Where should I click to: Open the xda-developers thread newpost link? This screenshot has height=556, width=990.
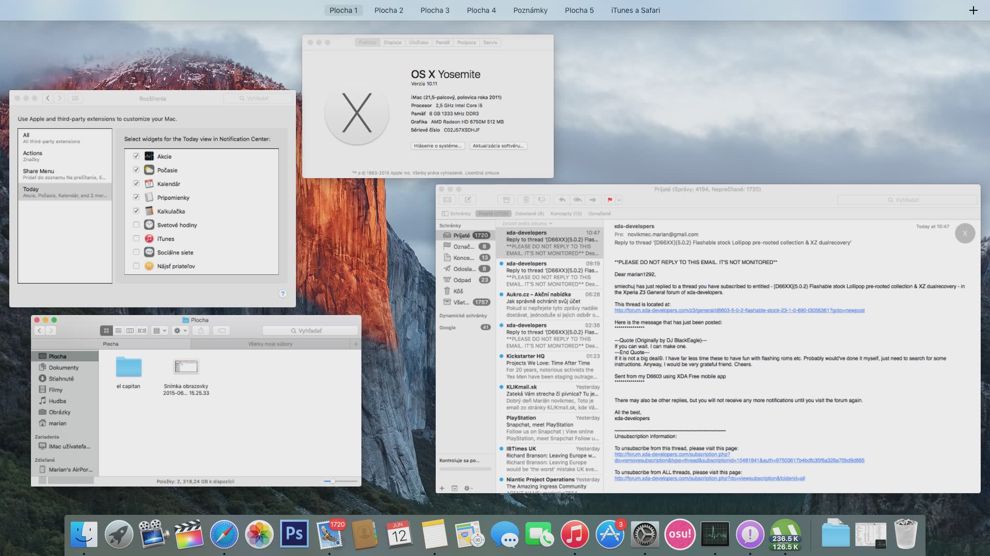[739, 310]
